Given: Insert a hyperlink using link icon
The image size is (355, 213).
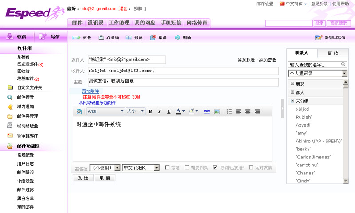Looking at the screenshot, I should click(207, 111).
